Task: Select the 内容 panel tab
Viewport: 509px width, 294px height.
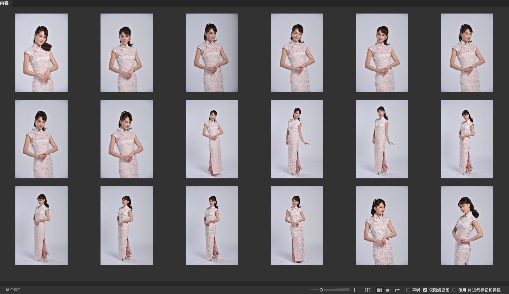Action: click(5, 3)
